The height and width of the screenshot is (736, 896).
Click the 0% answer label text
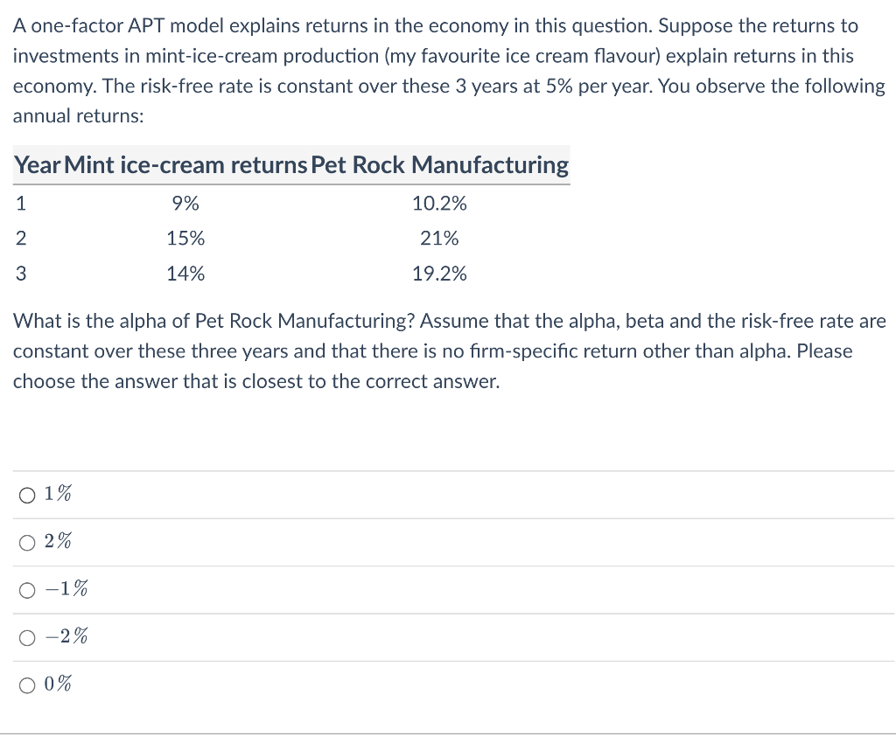click(56, 684)
